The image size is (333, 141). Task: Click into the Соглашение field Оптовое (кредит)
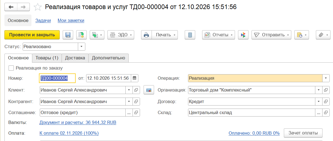coord(83,112)
